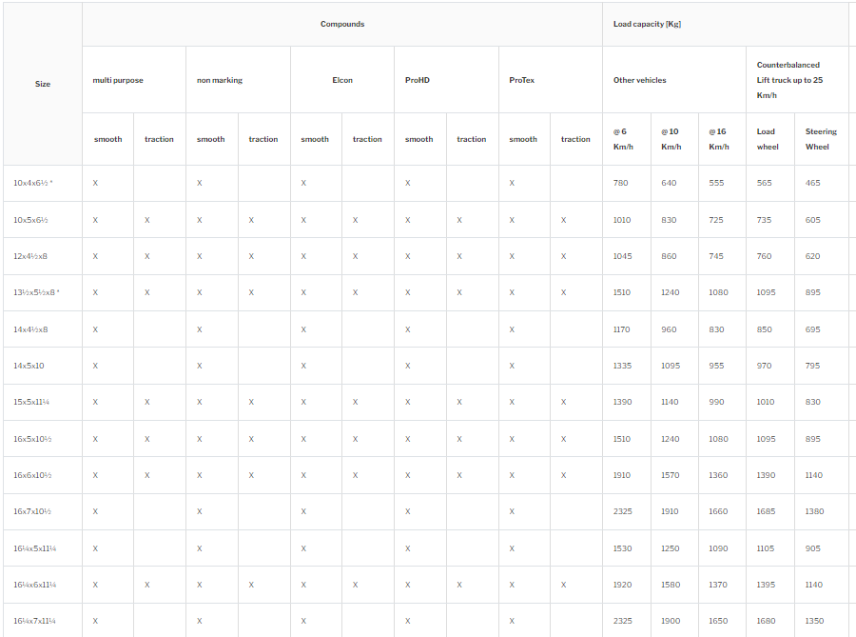Click the @ 6 Km/h column header
The image size is (856, 637).
click(x=621, y=139)
